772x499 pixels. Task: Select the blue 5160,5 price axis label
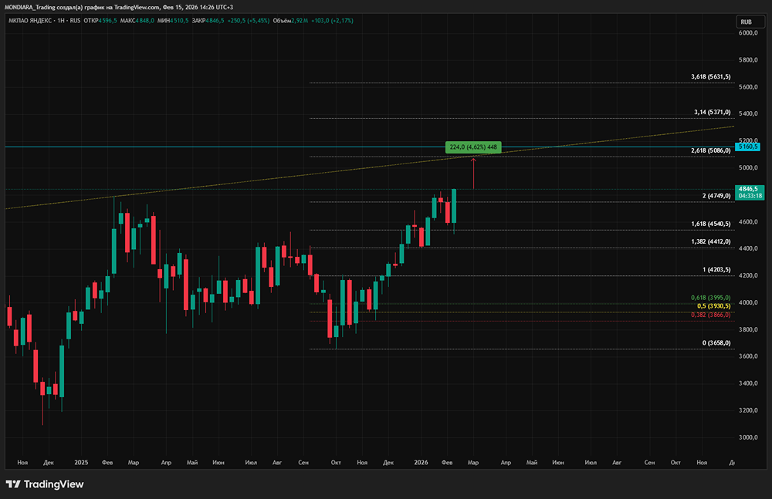click(747, 147)
